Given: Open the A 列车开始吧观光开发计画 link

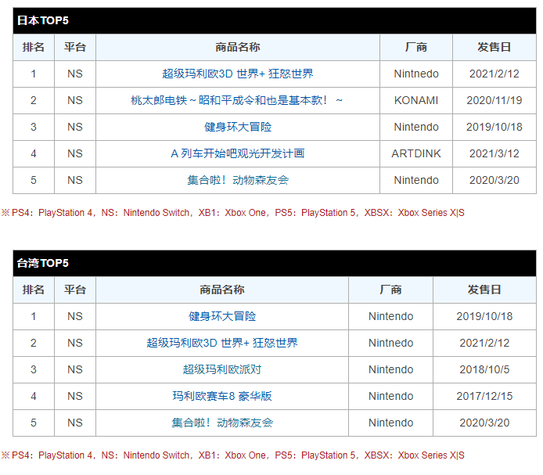Looking at the screenshot, I should [238, 153].
